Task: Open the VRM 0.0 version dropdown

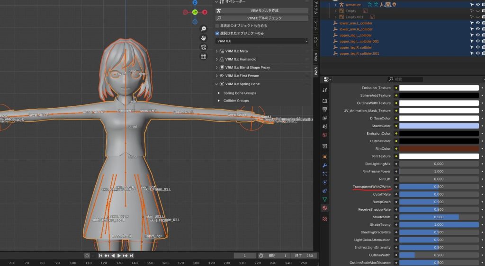Action: (x=261, y=41)
